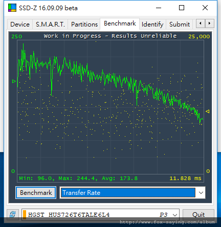Open the Partitions tab

[x=84, y=24]
